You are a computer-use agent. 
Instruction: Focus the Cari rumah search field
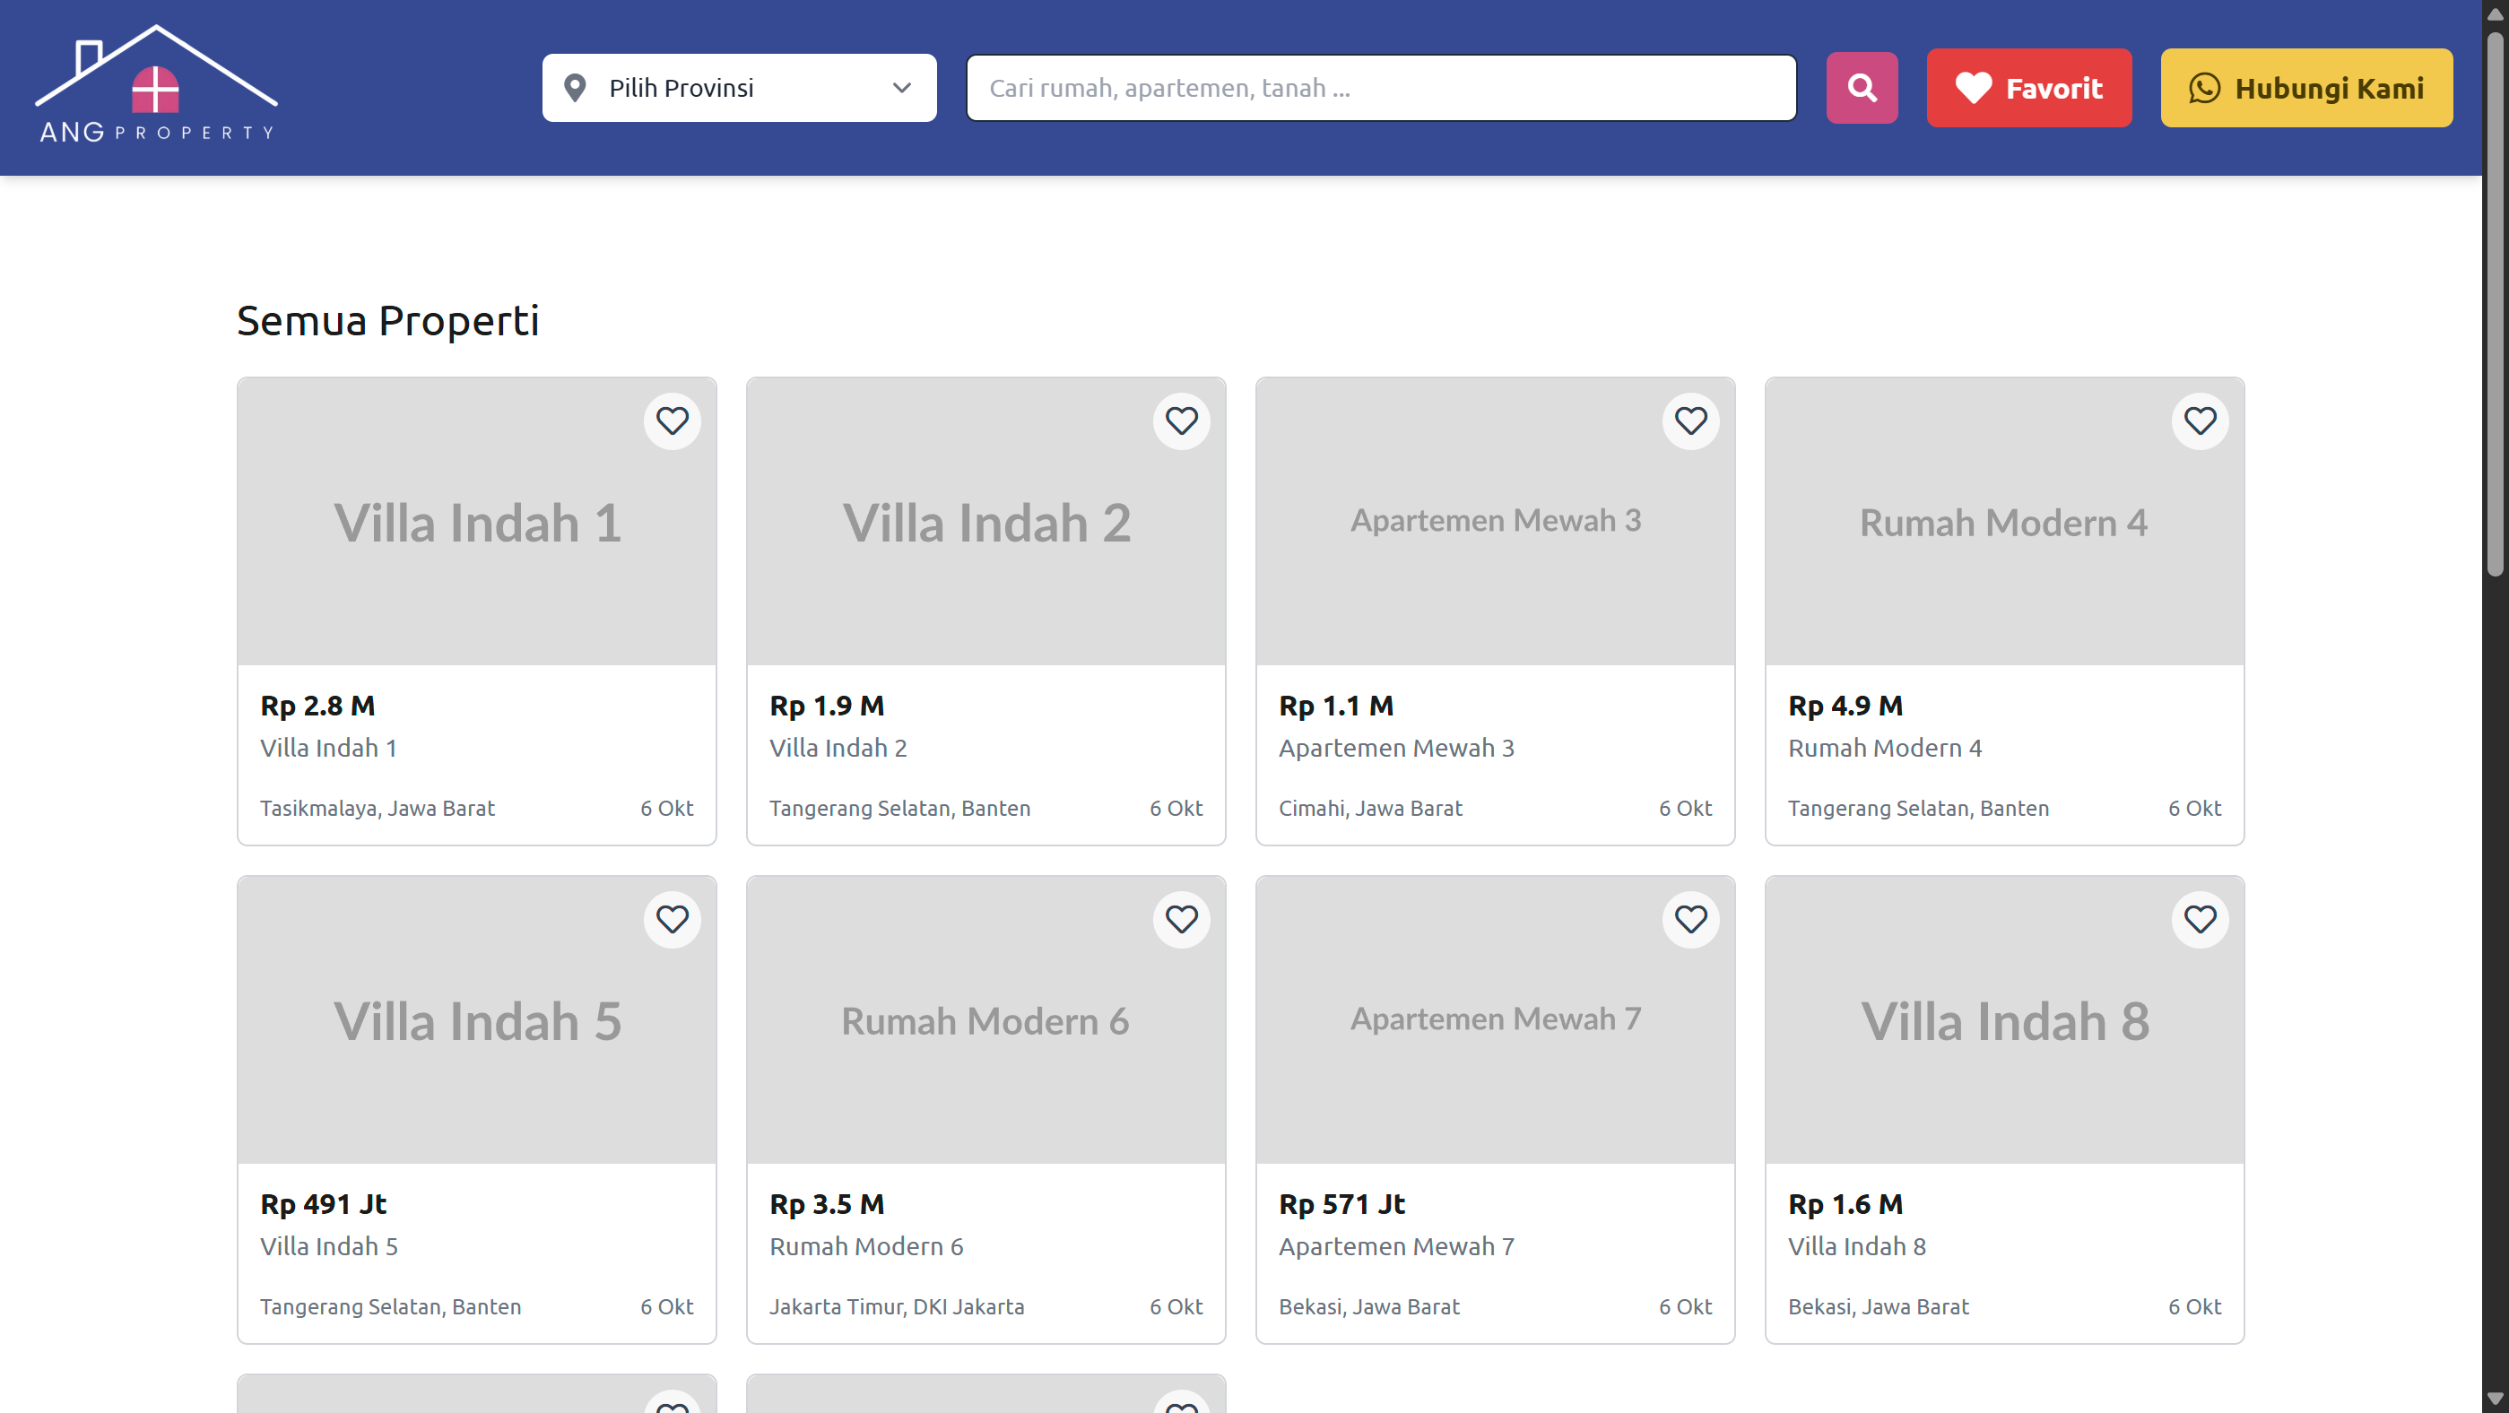(x=1380, y=88)
